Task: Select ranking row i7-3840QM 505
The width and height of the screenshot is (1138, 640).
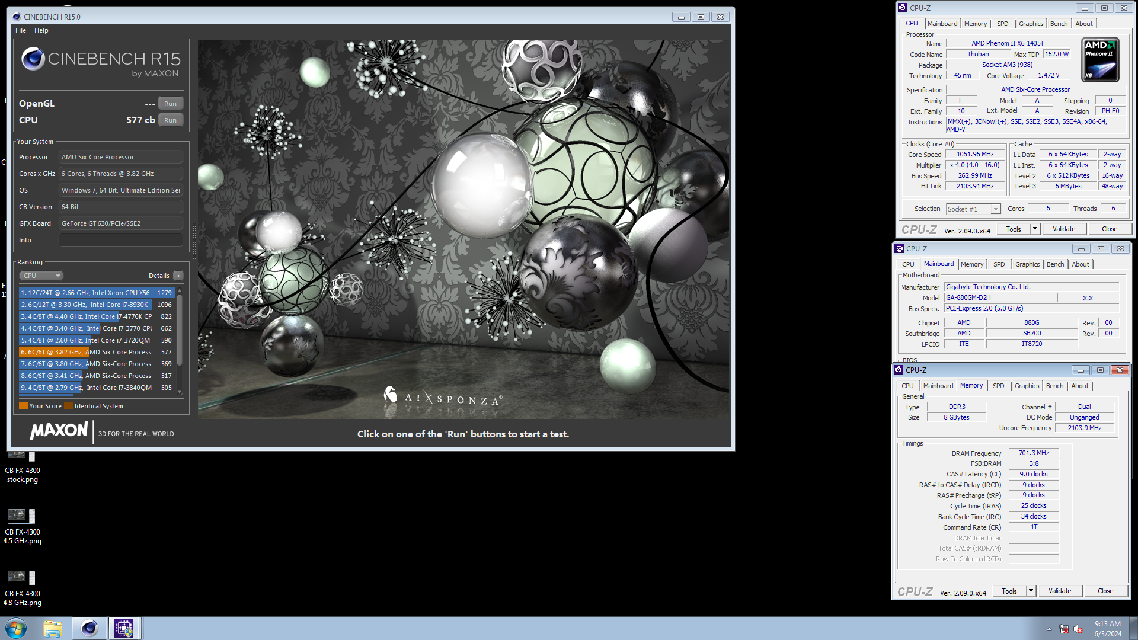Action: point(97,388)
